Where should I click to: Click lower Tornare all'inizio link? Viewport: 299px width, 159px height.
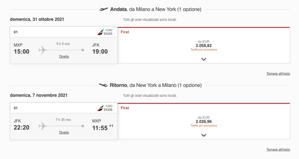point(278,149)
